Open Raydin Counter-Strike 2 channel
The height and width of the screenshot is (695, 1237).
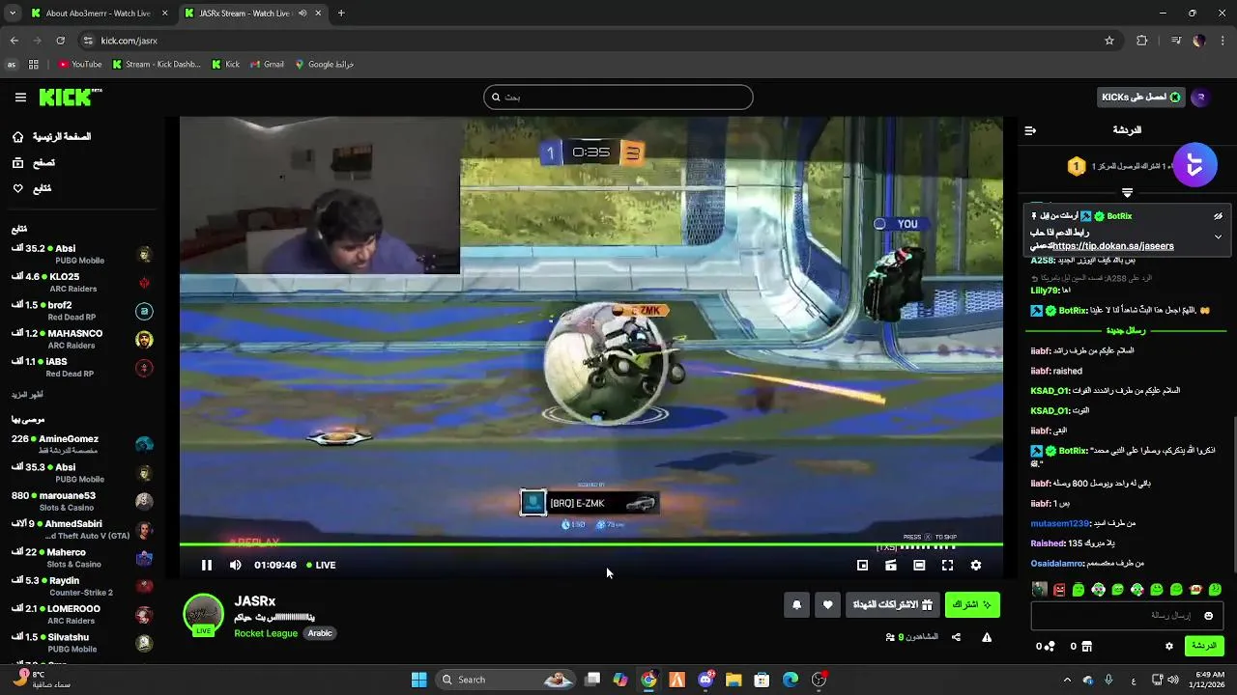coord(82,586)
